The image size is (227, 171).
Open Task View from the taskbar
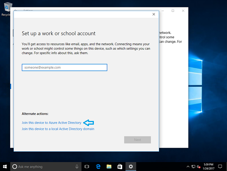[x=87, y=167]
